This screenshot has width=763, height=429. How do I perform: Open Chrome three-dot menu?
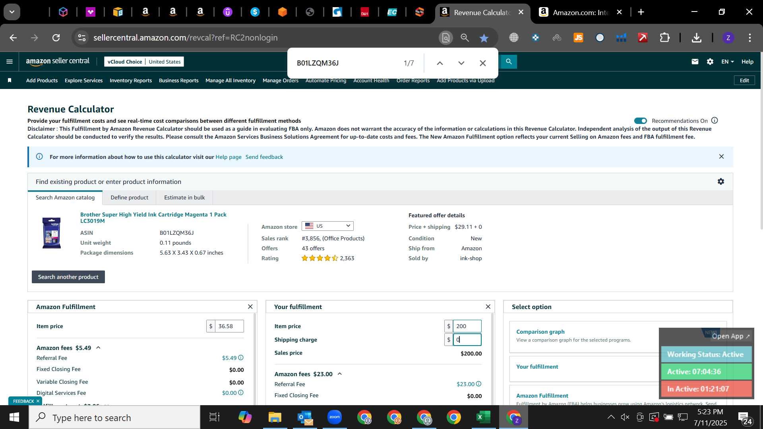(749, 38)
